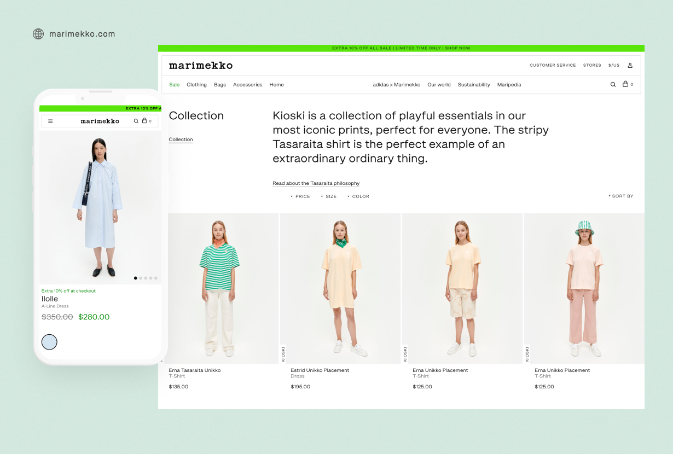Open the desktop shopping bag icon

click(625, 84)
